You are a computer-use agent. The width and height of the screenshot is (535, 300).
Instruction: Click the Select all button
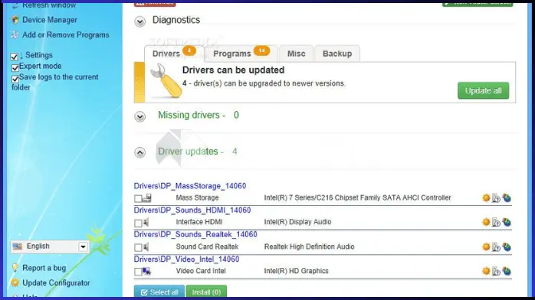[x=159, y=292]
